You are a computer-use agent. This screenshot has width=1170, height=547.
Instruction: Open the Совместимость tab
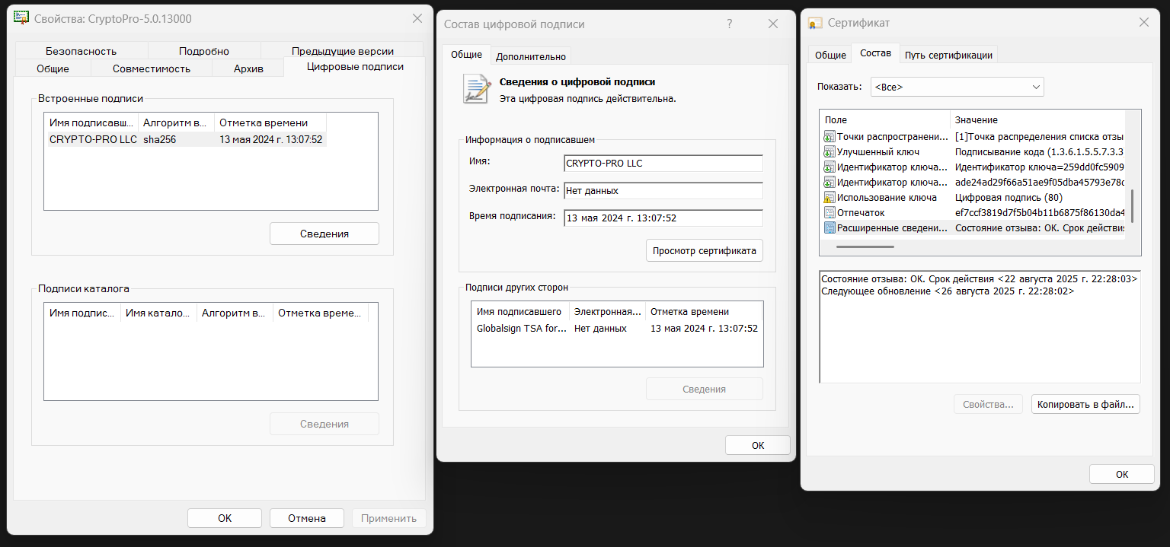(x=152, y=68)
